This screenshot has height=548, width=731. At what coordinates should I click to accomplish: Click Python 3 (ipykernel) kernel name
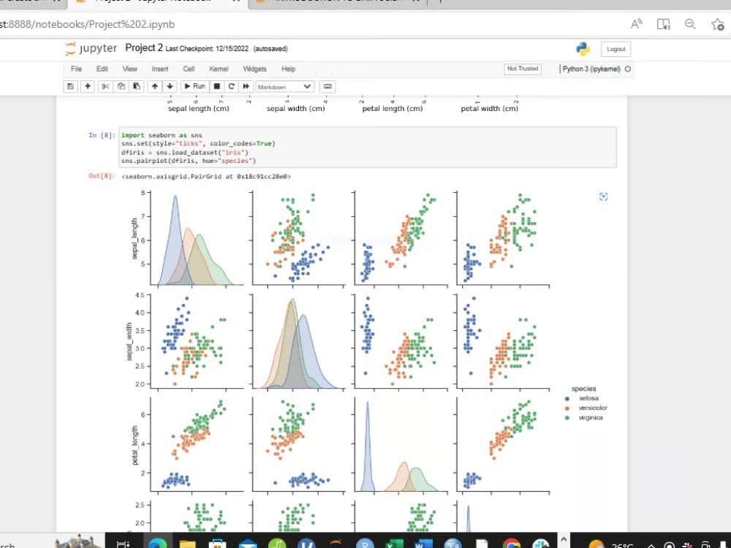[591, 69]
